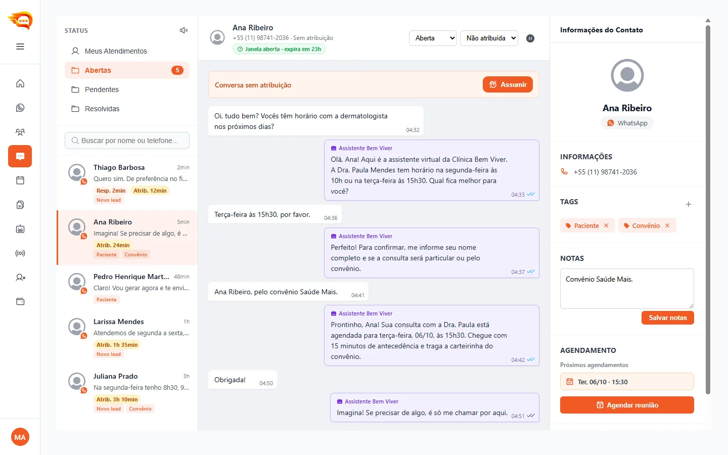This screenshot has width=728, height=455.
Task: Click the right panel vertical scrollbar
Action: [708, 210]
